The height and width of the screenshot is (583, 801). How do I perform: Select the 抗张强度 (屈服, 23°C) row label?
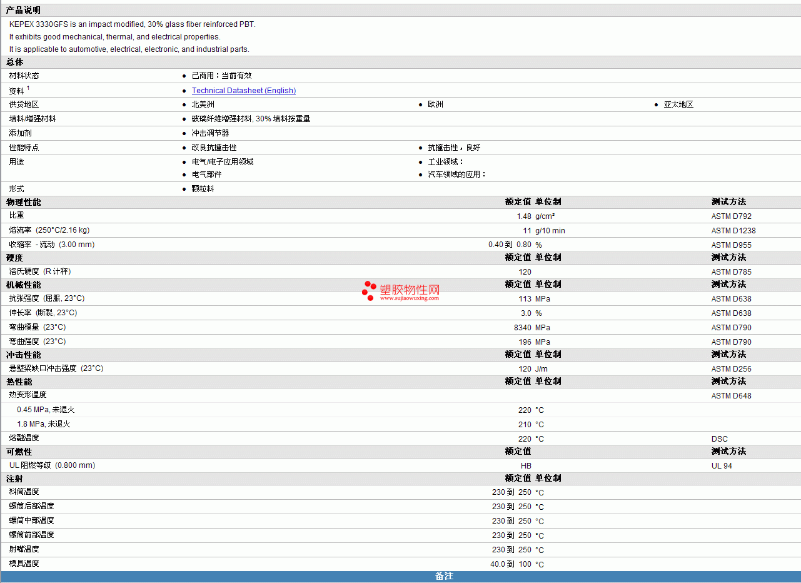click(x=47, y=298)
